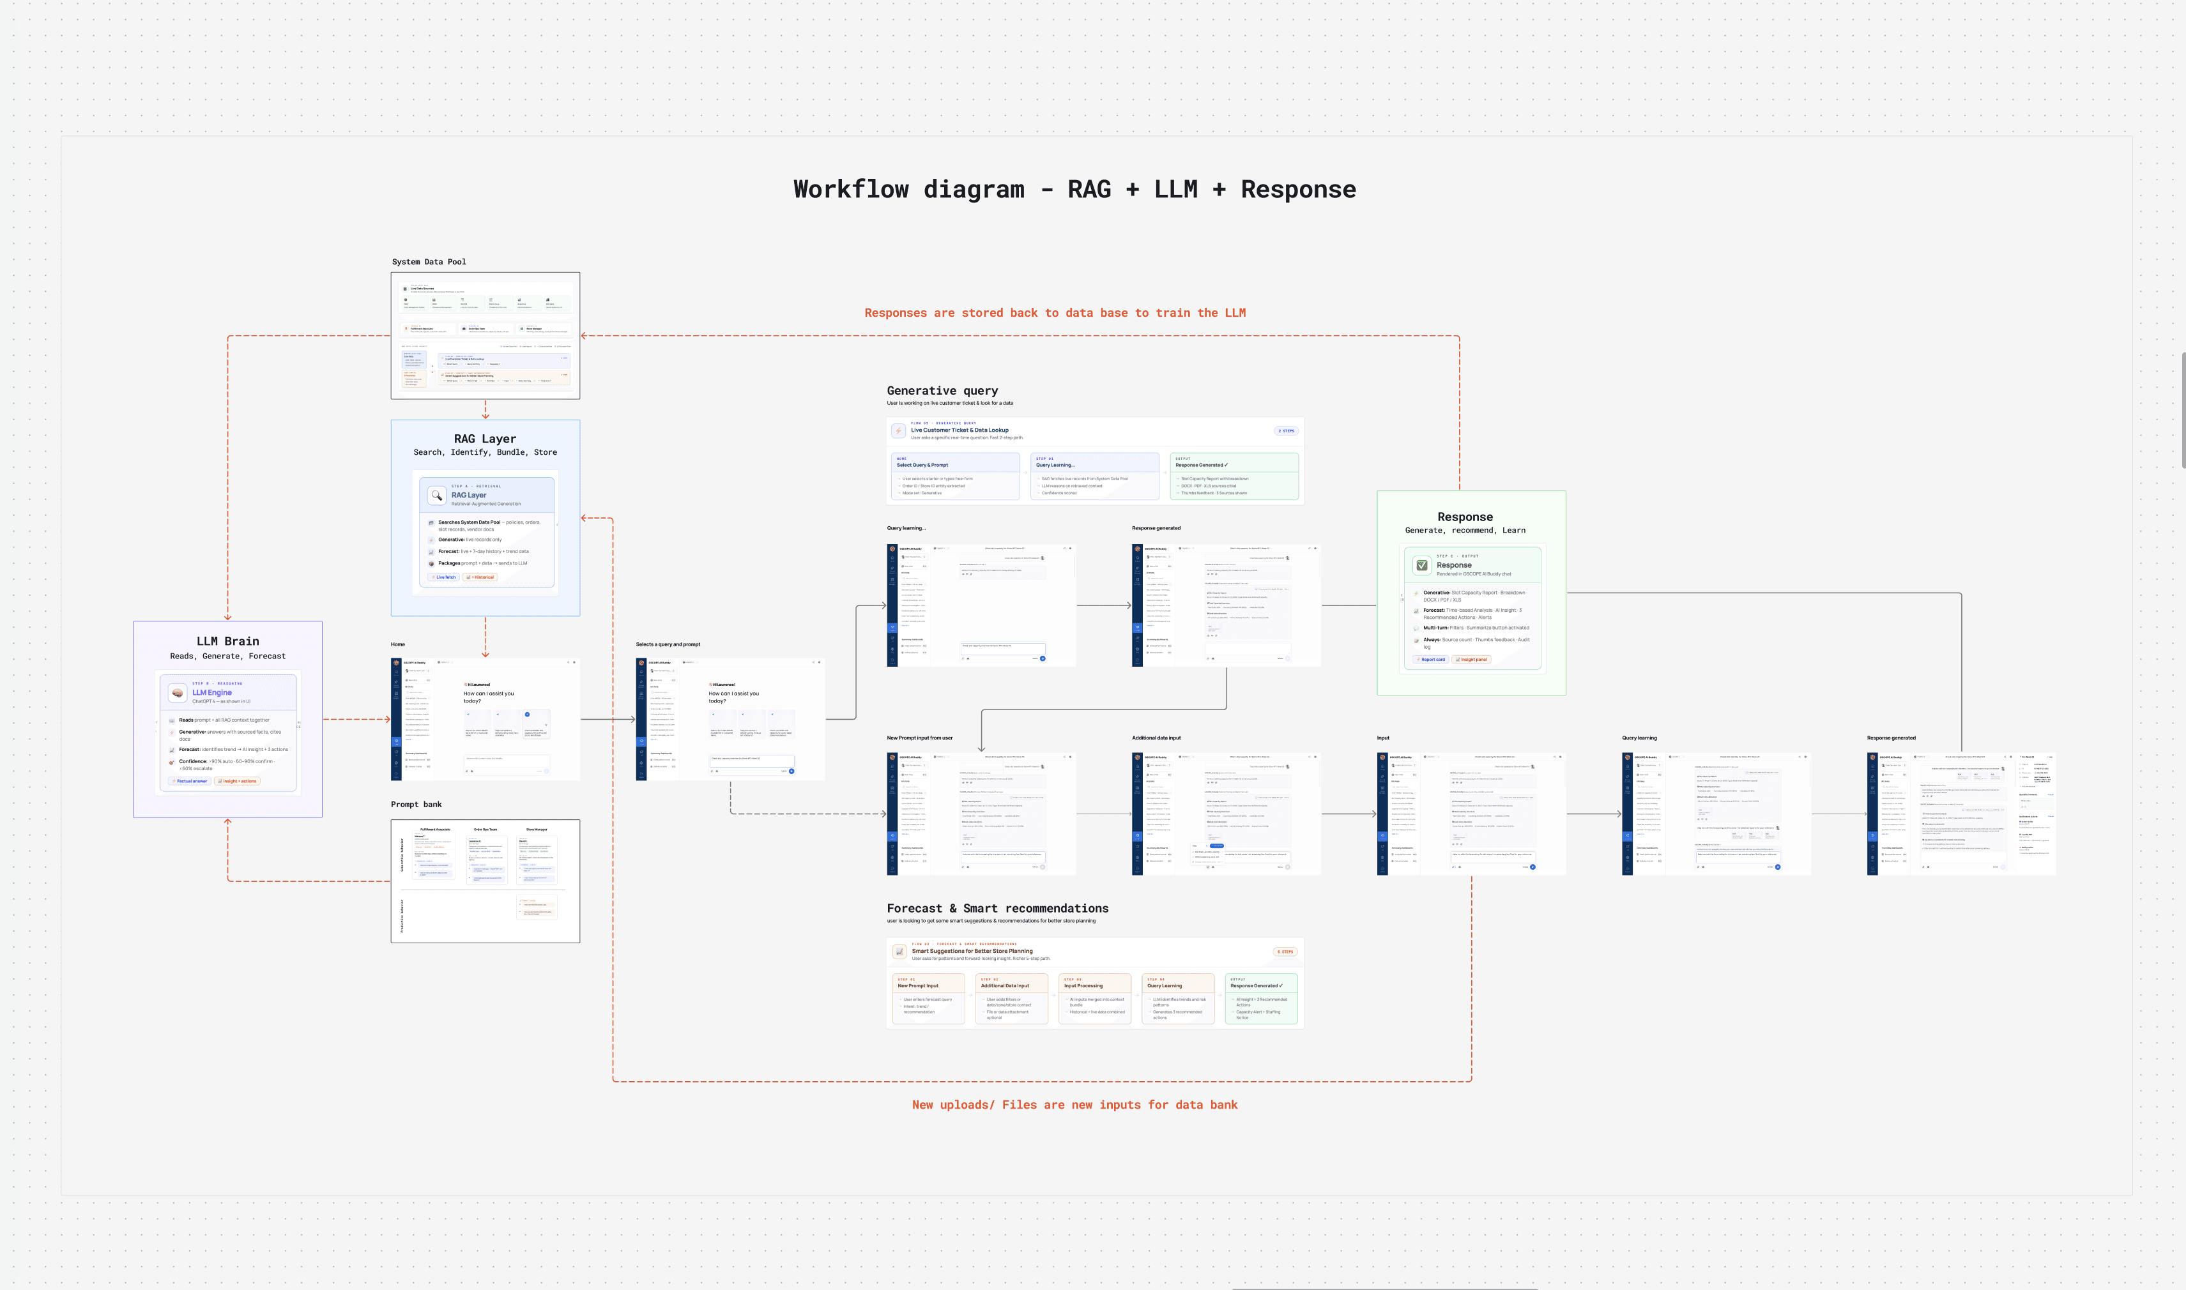Click the 'Report card' tag in Response
Image resolution: width=2186 pixels, height=1290 pixels.
[x=1430, y=660]
